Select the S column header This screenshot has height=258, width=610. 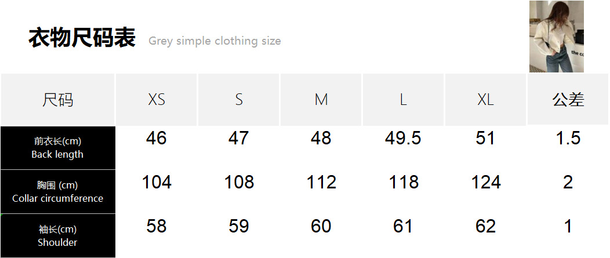pyautogui.click(x=239, y=100)
